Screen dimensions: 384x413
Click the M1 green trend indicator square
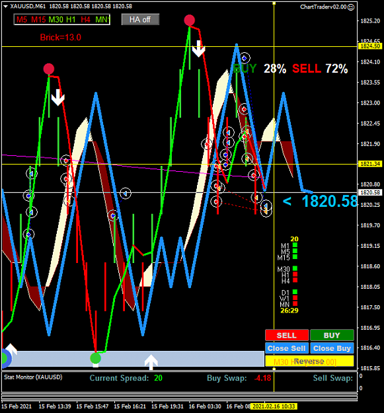295,245
